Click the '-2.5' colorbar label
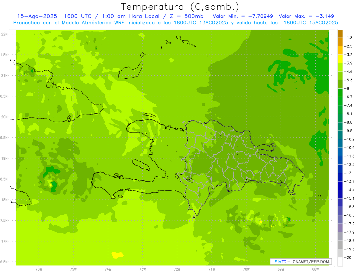The height and width of the screenshot is (273, 354). pyautogui.click(x=349, y=46)
